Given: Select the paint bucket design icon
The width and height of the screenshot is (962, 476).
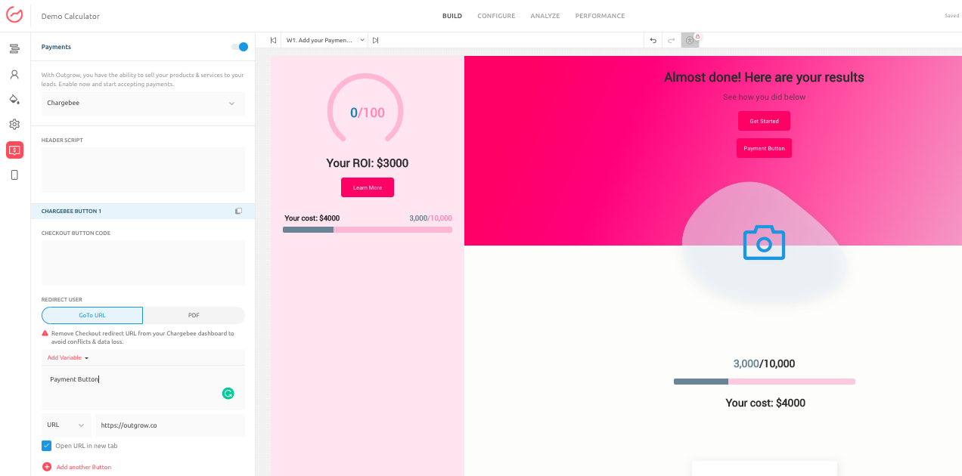Looking at the screenshot, I should [x=14, y=100].
